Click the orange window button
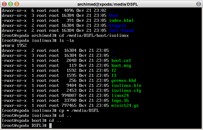 pyautogui.click(x=17, y=4)
